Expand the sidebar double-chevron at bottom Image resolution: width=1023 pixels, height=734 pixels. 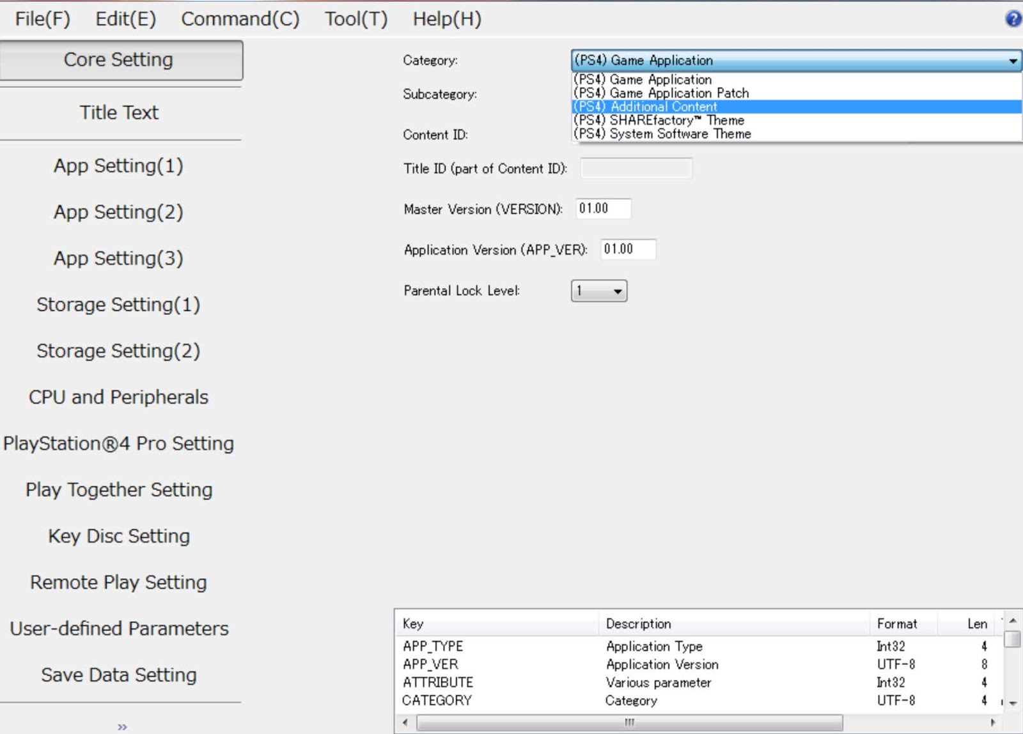pyautogui.click(x=122, y=726)
